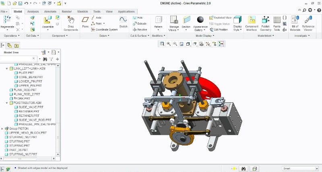Viewport: 322px width, 172px height.
Task: Toggle spin center display
Action: pos(221,44)
